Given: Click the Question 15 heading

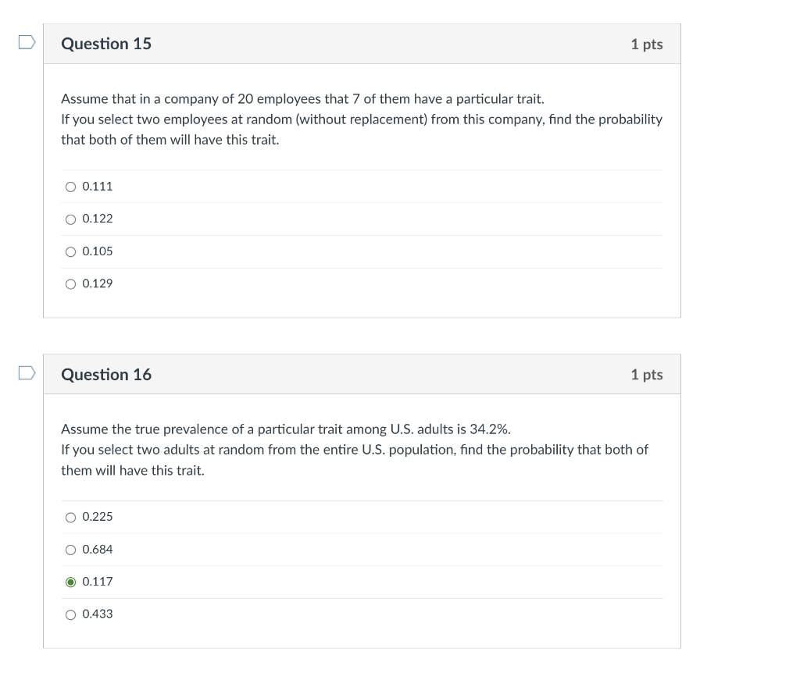Looking at the screenshot, I should [106, 44].
